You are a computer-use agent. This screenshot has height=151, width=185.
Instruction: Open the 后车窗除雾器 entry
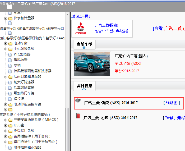point(24,88)
